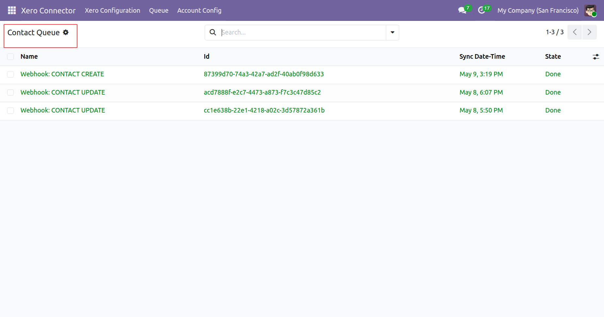Click the Contact Queue breadcrumb title
Screen dimensions: 604x317
point(34,33)
